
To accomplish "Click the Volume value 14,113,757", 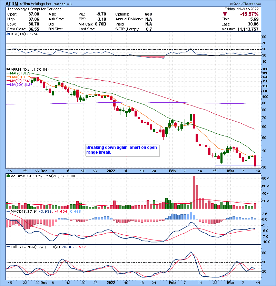I will point(248,29).
